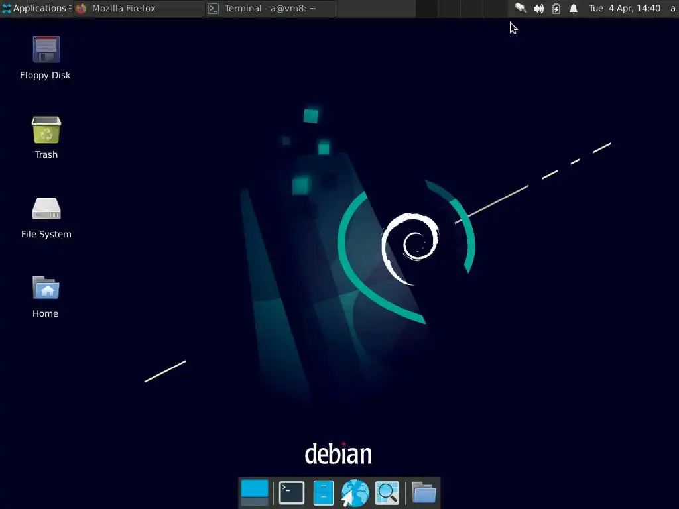Click the Xfce mouse logo in top panel
This screenshot has height=509, width=679.
coord(7,8)
